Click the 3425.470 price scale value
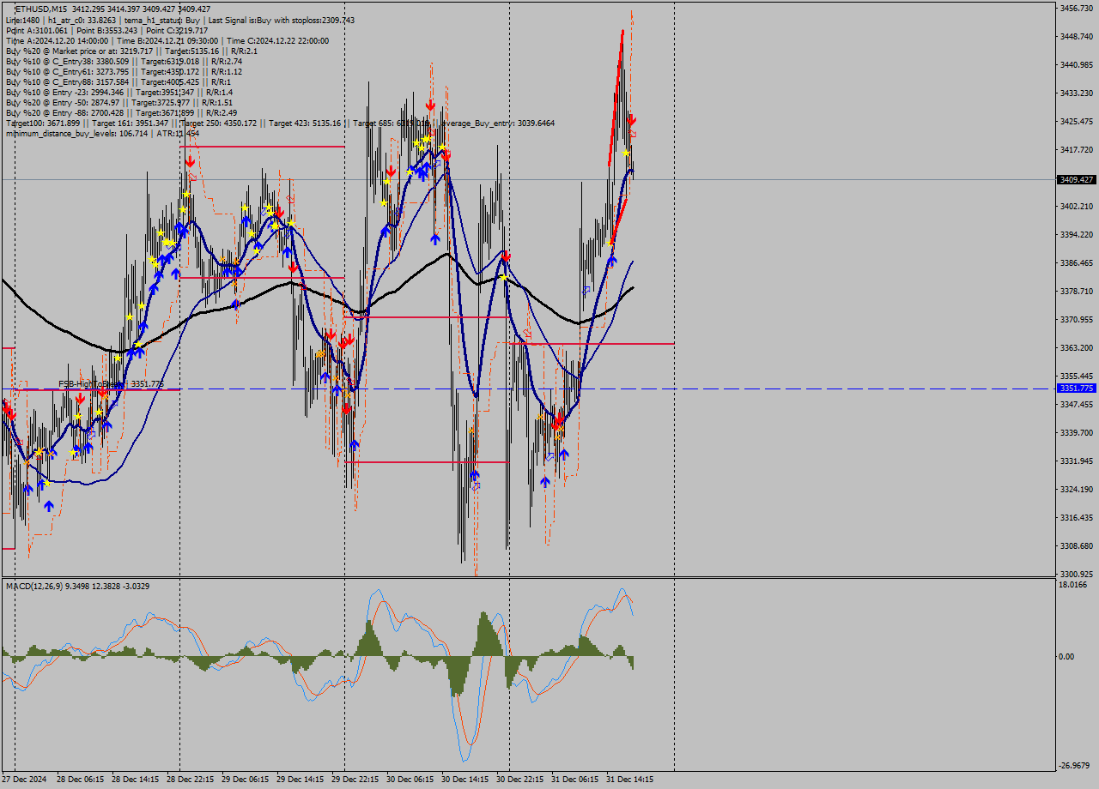Image resolution: width=1099 pixels, height=789 pixels. pos(1076,121)
